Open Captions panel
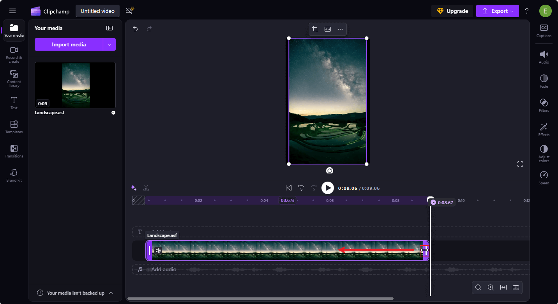The height and width of the screenshot is (304, 558). pos(544,31)
